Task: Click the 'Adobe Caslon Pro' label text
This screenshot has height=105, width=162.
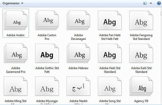Action: click(x=47, y=37)
